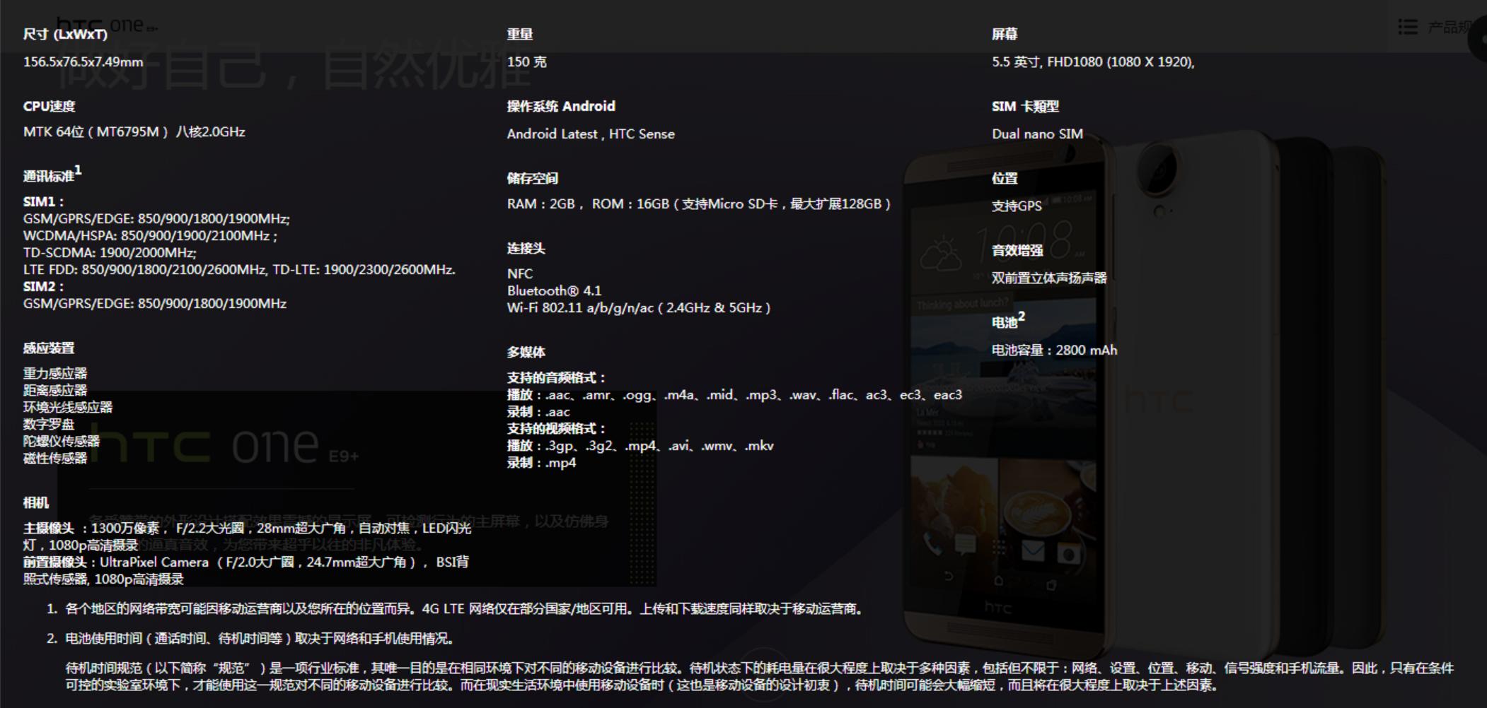Click the 双前置立体声扬声器 value
1487x708 pixels.
point(1049,278)
